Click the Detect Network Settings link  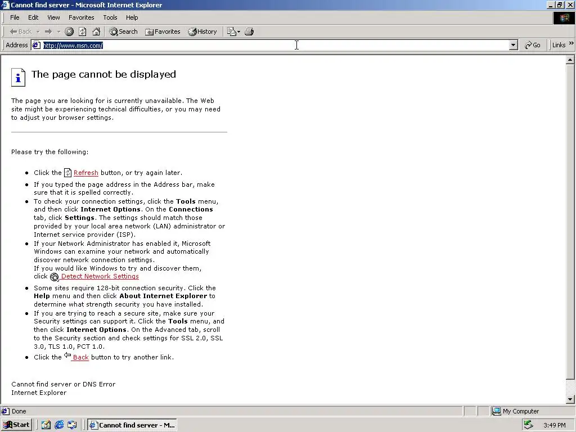click(x=100, y=276)
